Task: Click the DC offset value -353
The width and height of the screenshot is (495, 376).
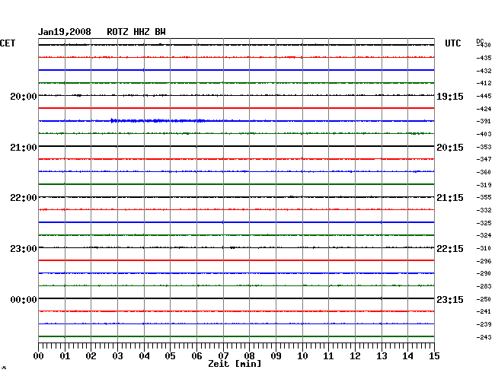Action: tap(484, 147)
